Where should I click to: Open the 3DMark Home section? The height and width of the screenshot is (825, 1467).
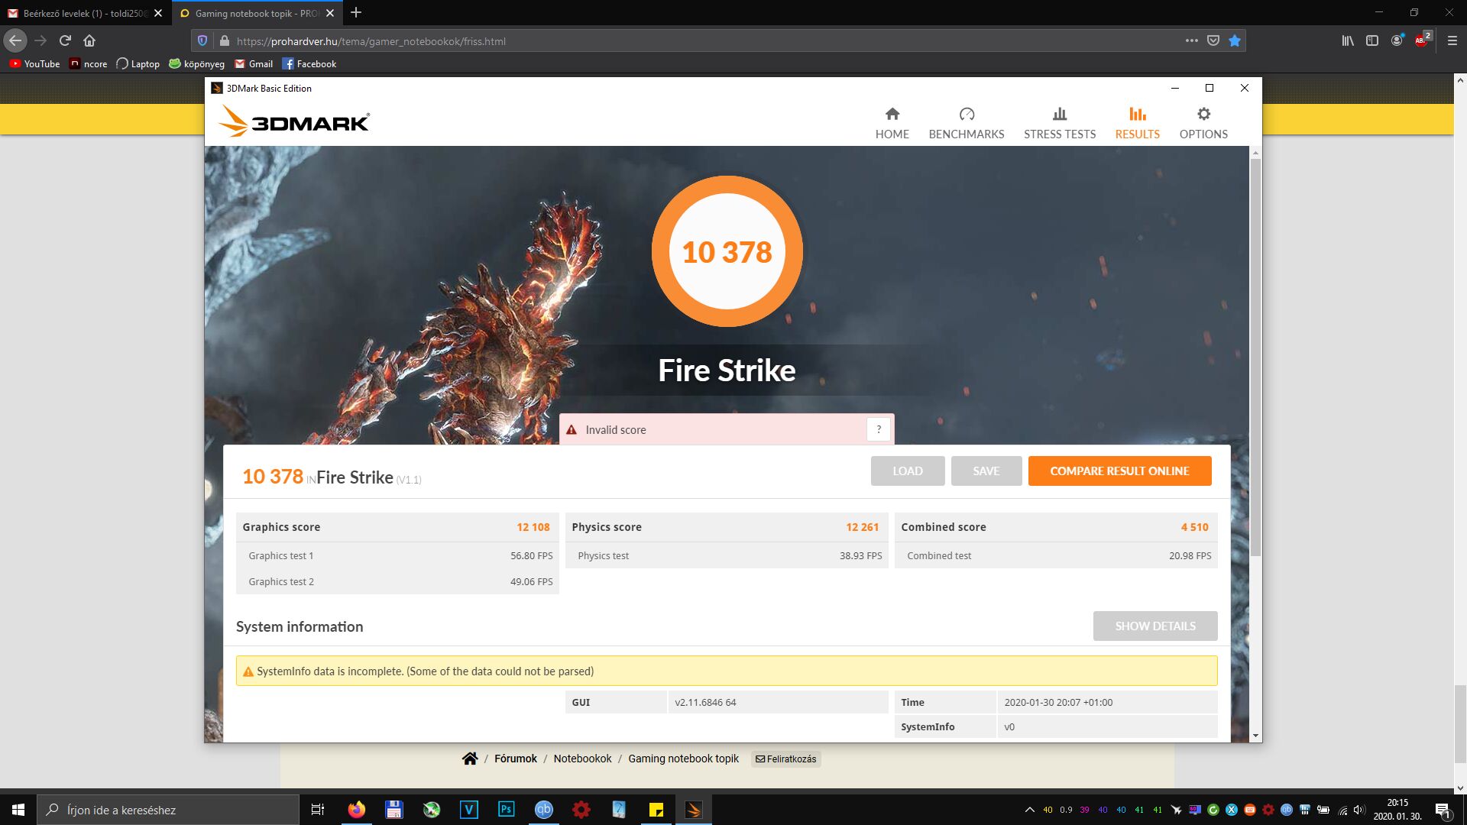892,123
